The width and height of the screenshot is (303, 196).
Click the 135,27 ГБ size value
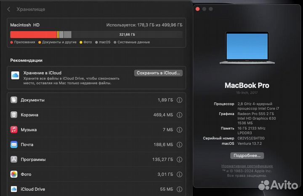(x=162, y=159)
